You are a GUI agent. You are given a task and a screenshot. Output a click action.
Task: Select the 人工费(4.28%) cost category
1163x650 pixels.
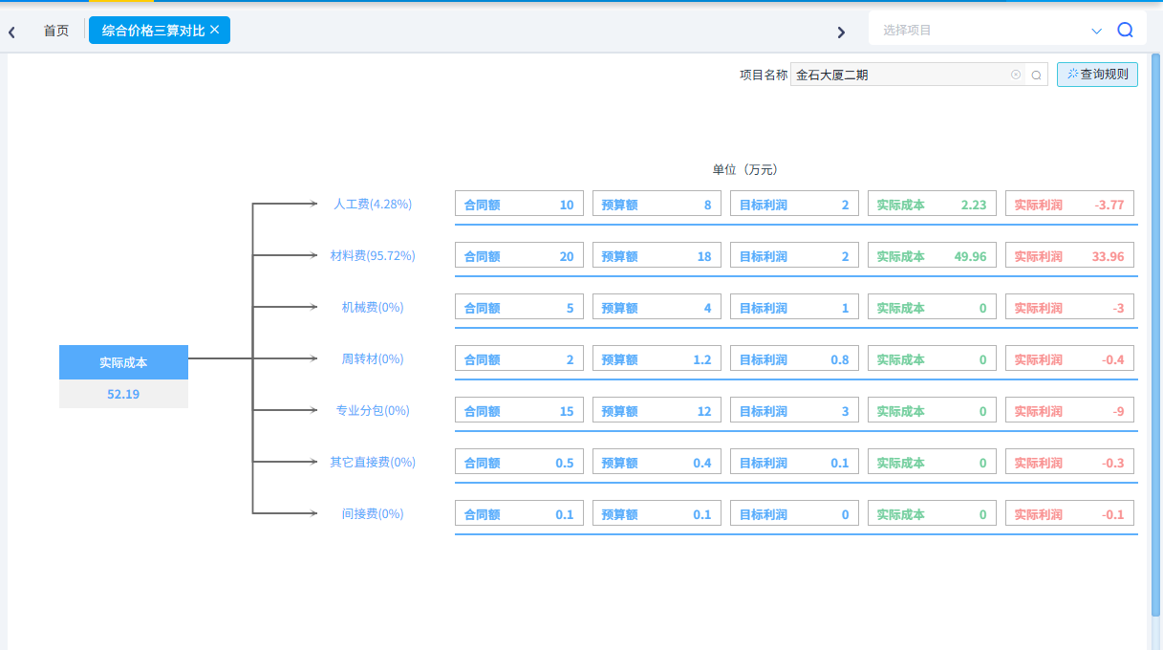pyautogui.click(x=372, y=204)
